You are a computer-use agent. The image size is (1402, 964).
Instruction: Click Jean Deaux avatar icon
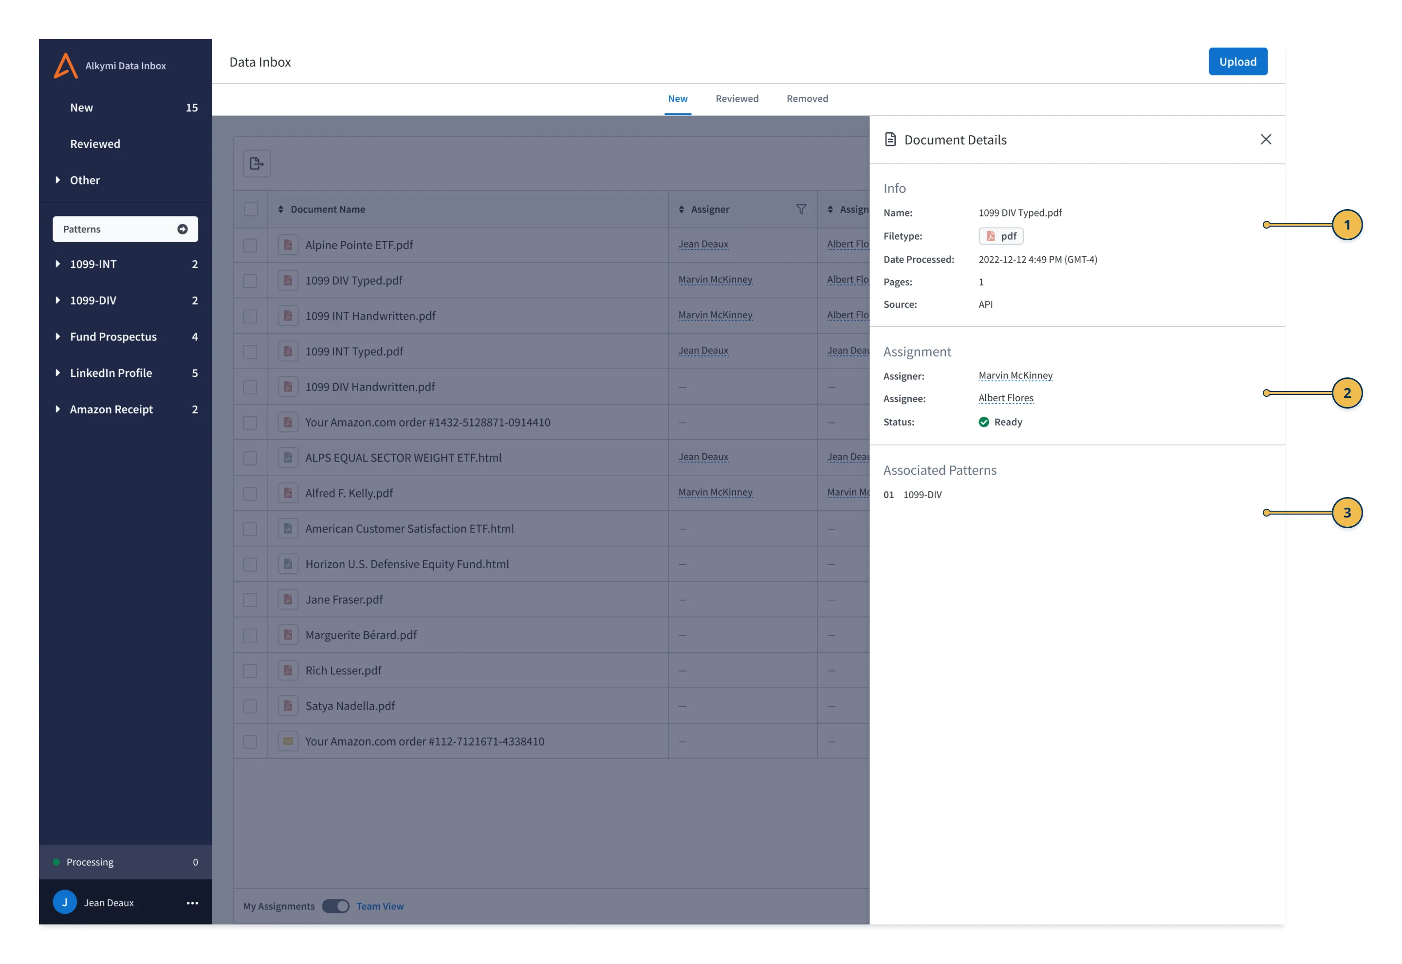(x=65, y=902)
